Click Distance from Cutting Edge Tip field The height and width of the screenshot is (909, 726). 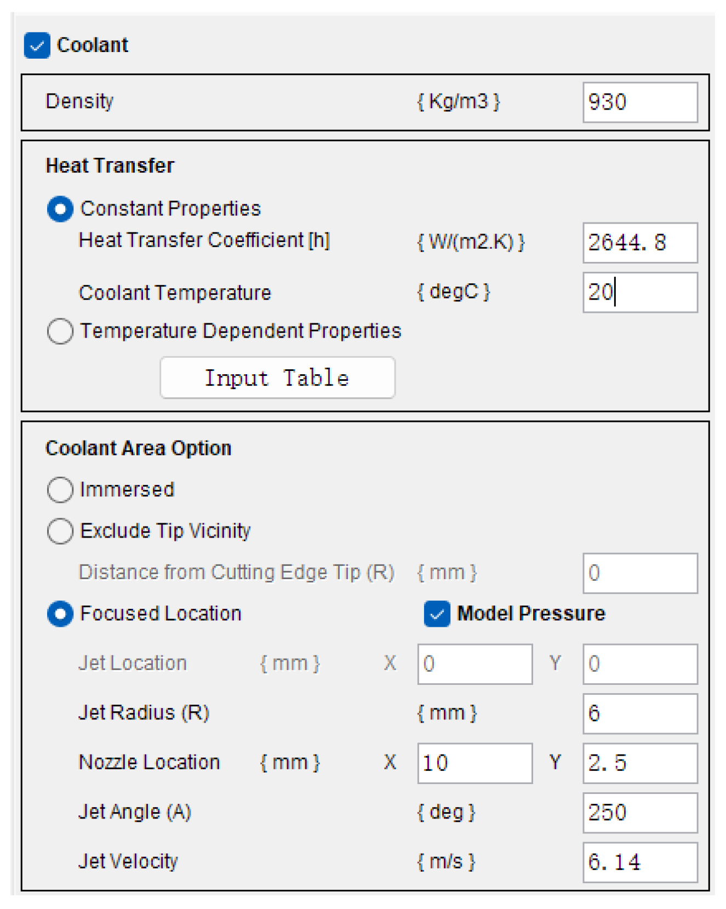[x=639, y=573]
